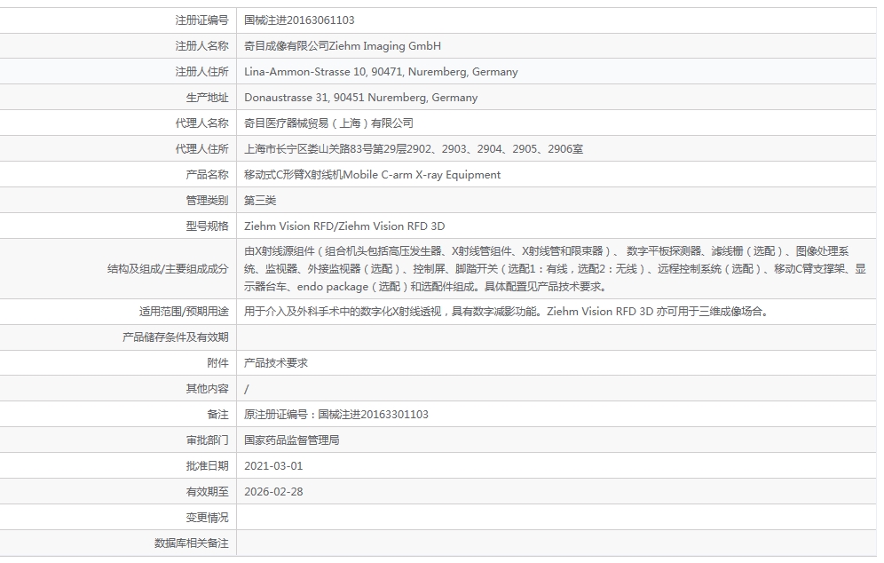884x563 pixels.
Task: Click the 结构及组成/主要组成成分 label
Action: pyautogui.click(x=168, y=269)
